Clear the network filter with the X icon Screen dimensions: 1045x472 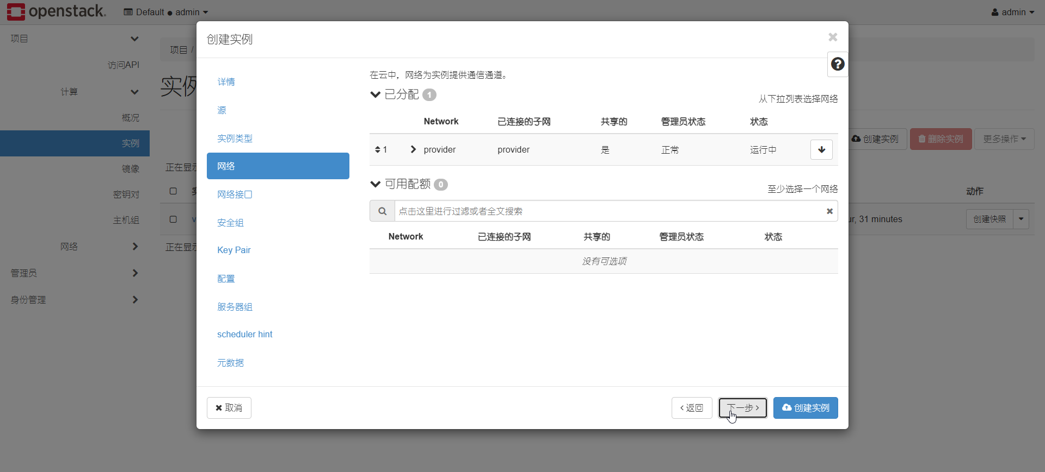(x=829, y=211)
